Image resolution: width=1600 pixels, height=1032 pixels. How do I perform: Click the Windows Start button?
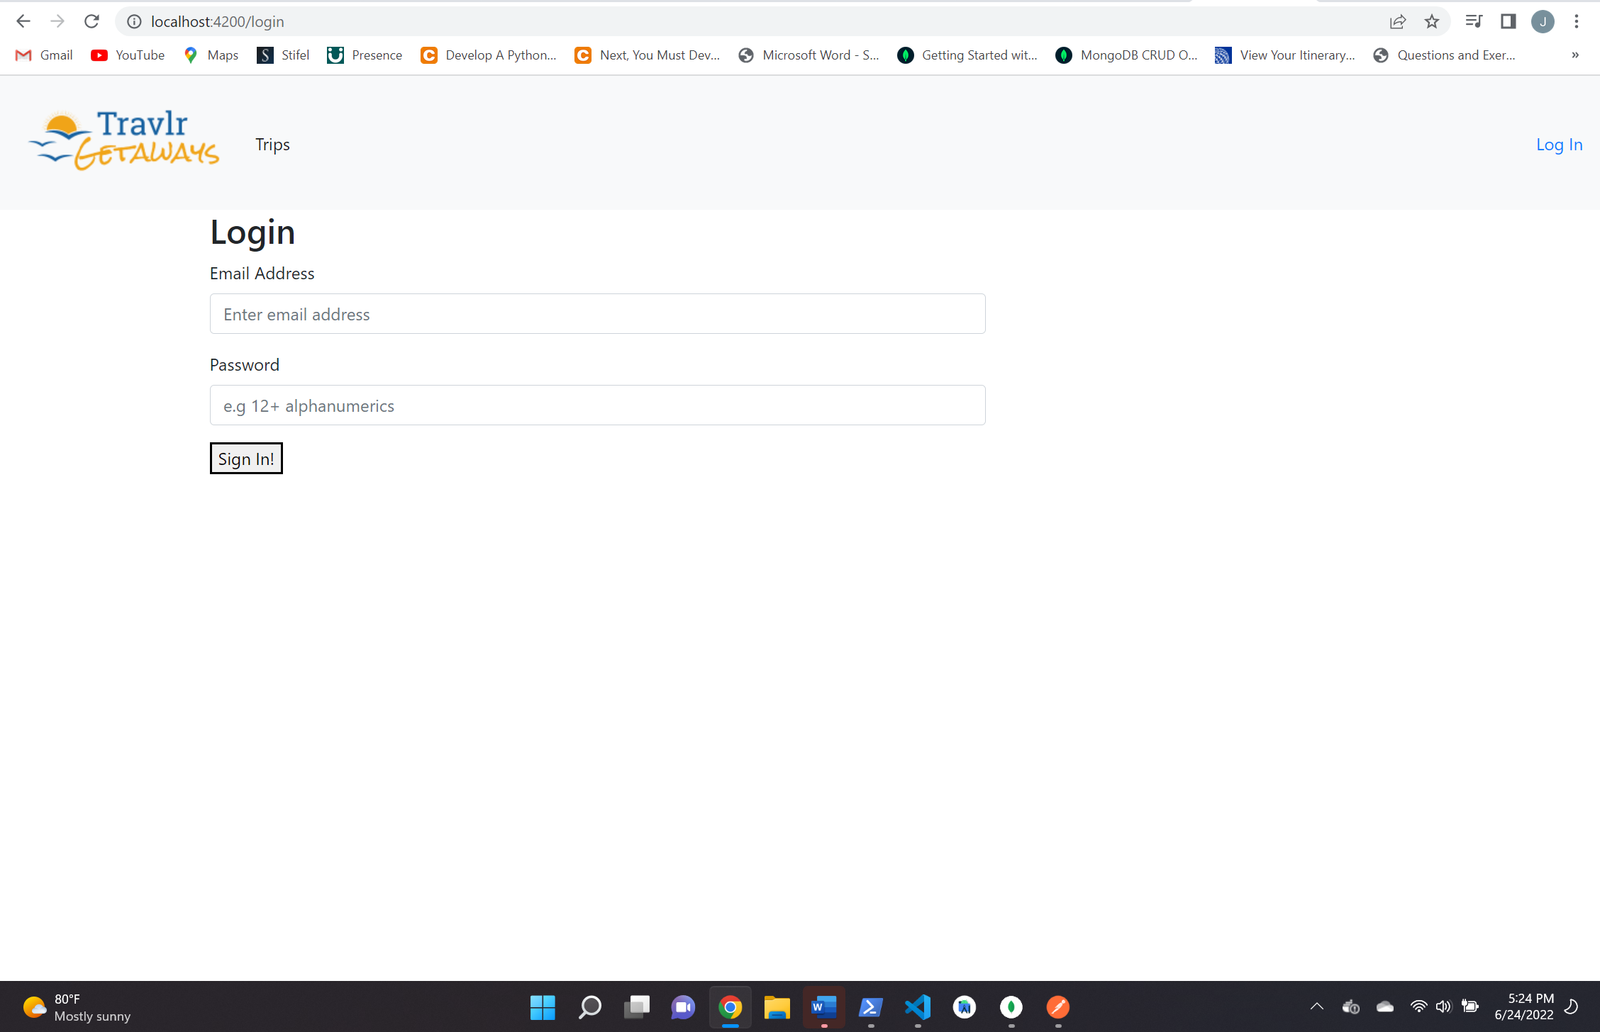point(543,1006)
